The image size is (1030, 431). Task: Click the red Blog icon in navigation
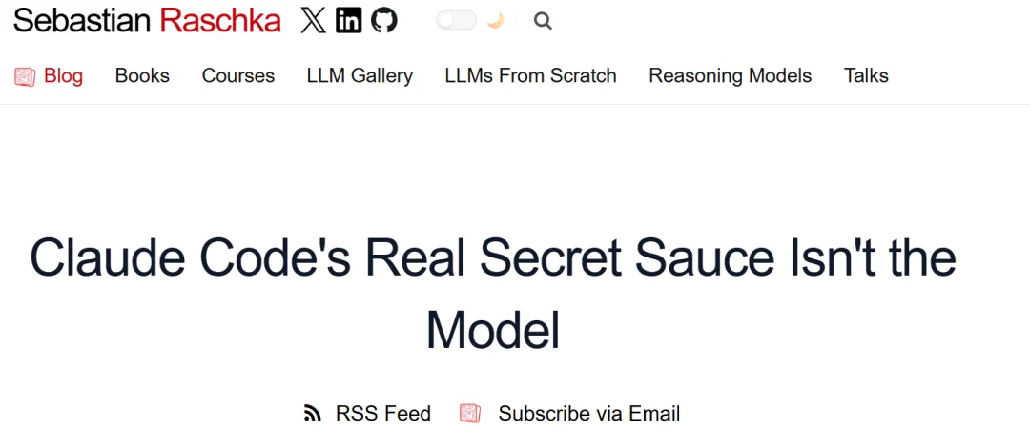(x=25, y=77)
